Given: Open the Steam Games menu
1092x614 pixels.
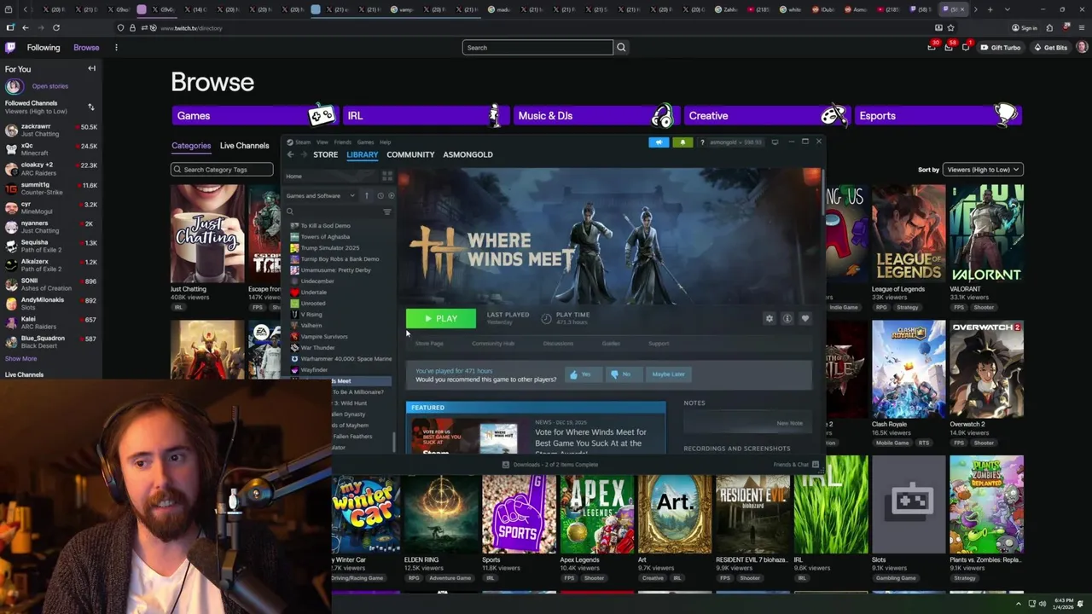Looking at the screenshot, I should tap(365, 142).
